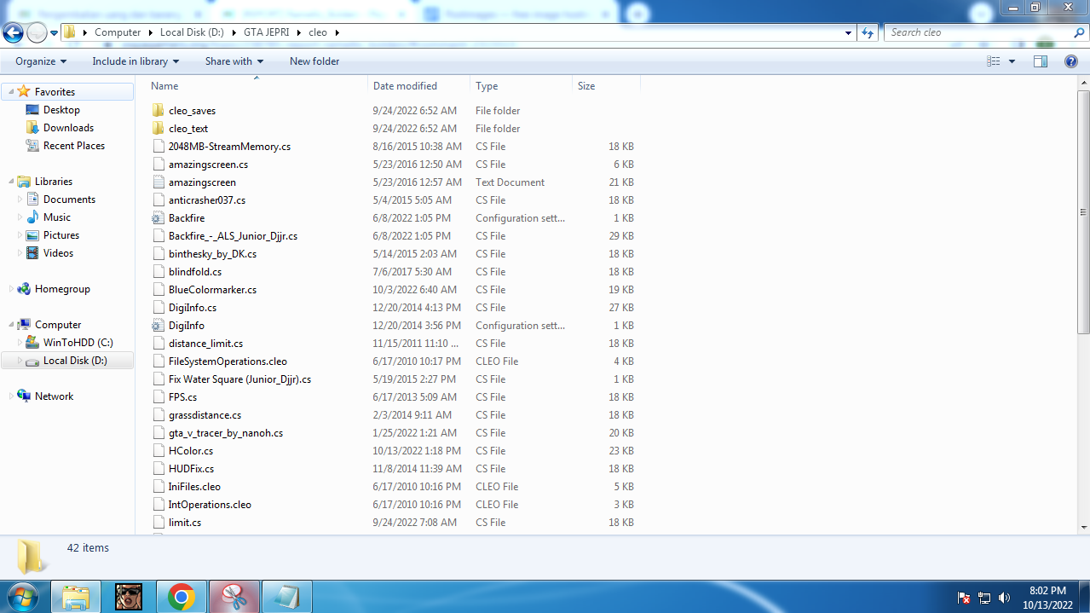
Task: Open Windows Explorer from the taskbar
Action: tap(76, 597)
